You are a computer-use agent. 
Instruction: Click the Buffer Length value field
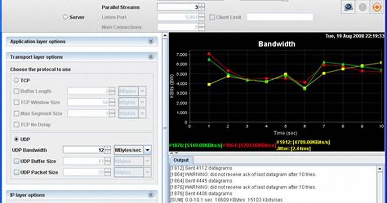[x=88, y=91]
